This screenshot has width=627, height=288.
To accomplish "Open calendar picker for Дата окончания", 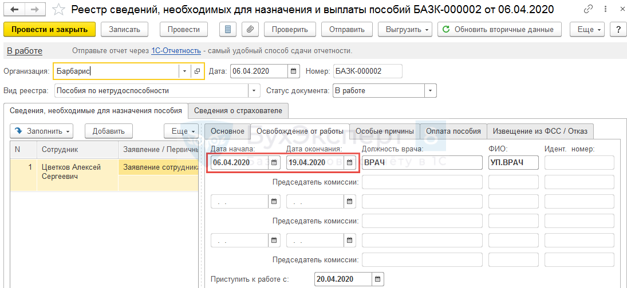I will (x=349, y=163).
